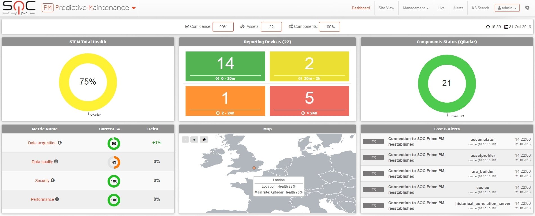
Task: Expand the Management menu
Action: 416,8
